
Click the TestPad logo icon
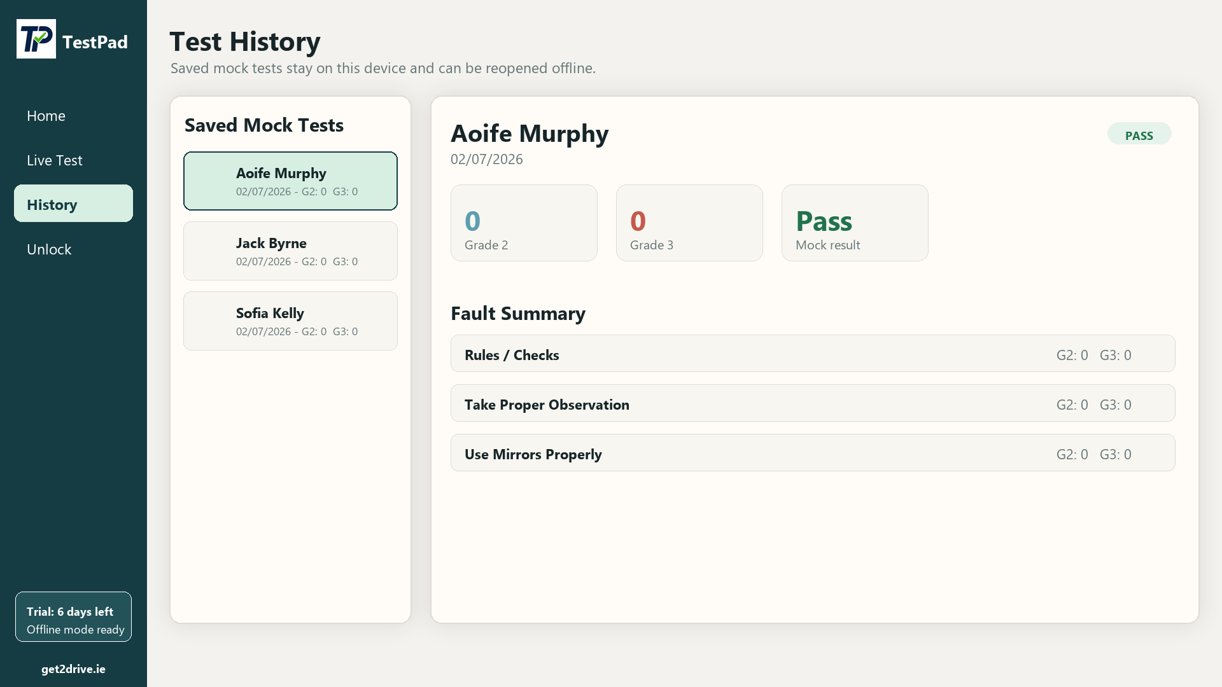point(36,39)
